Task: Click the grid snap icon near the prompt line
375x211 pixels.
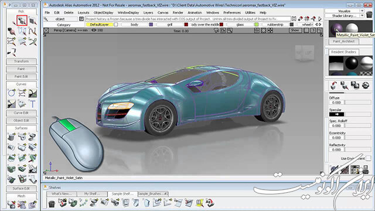Action: [x=307, y=19]
